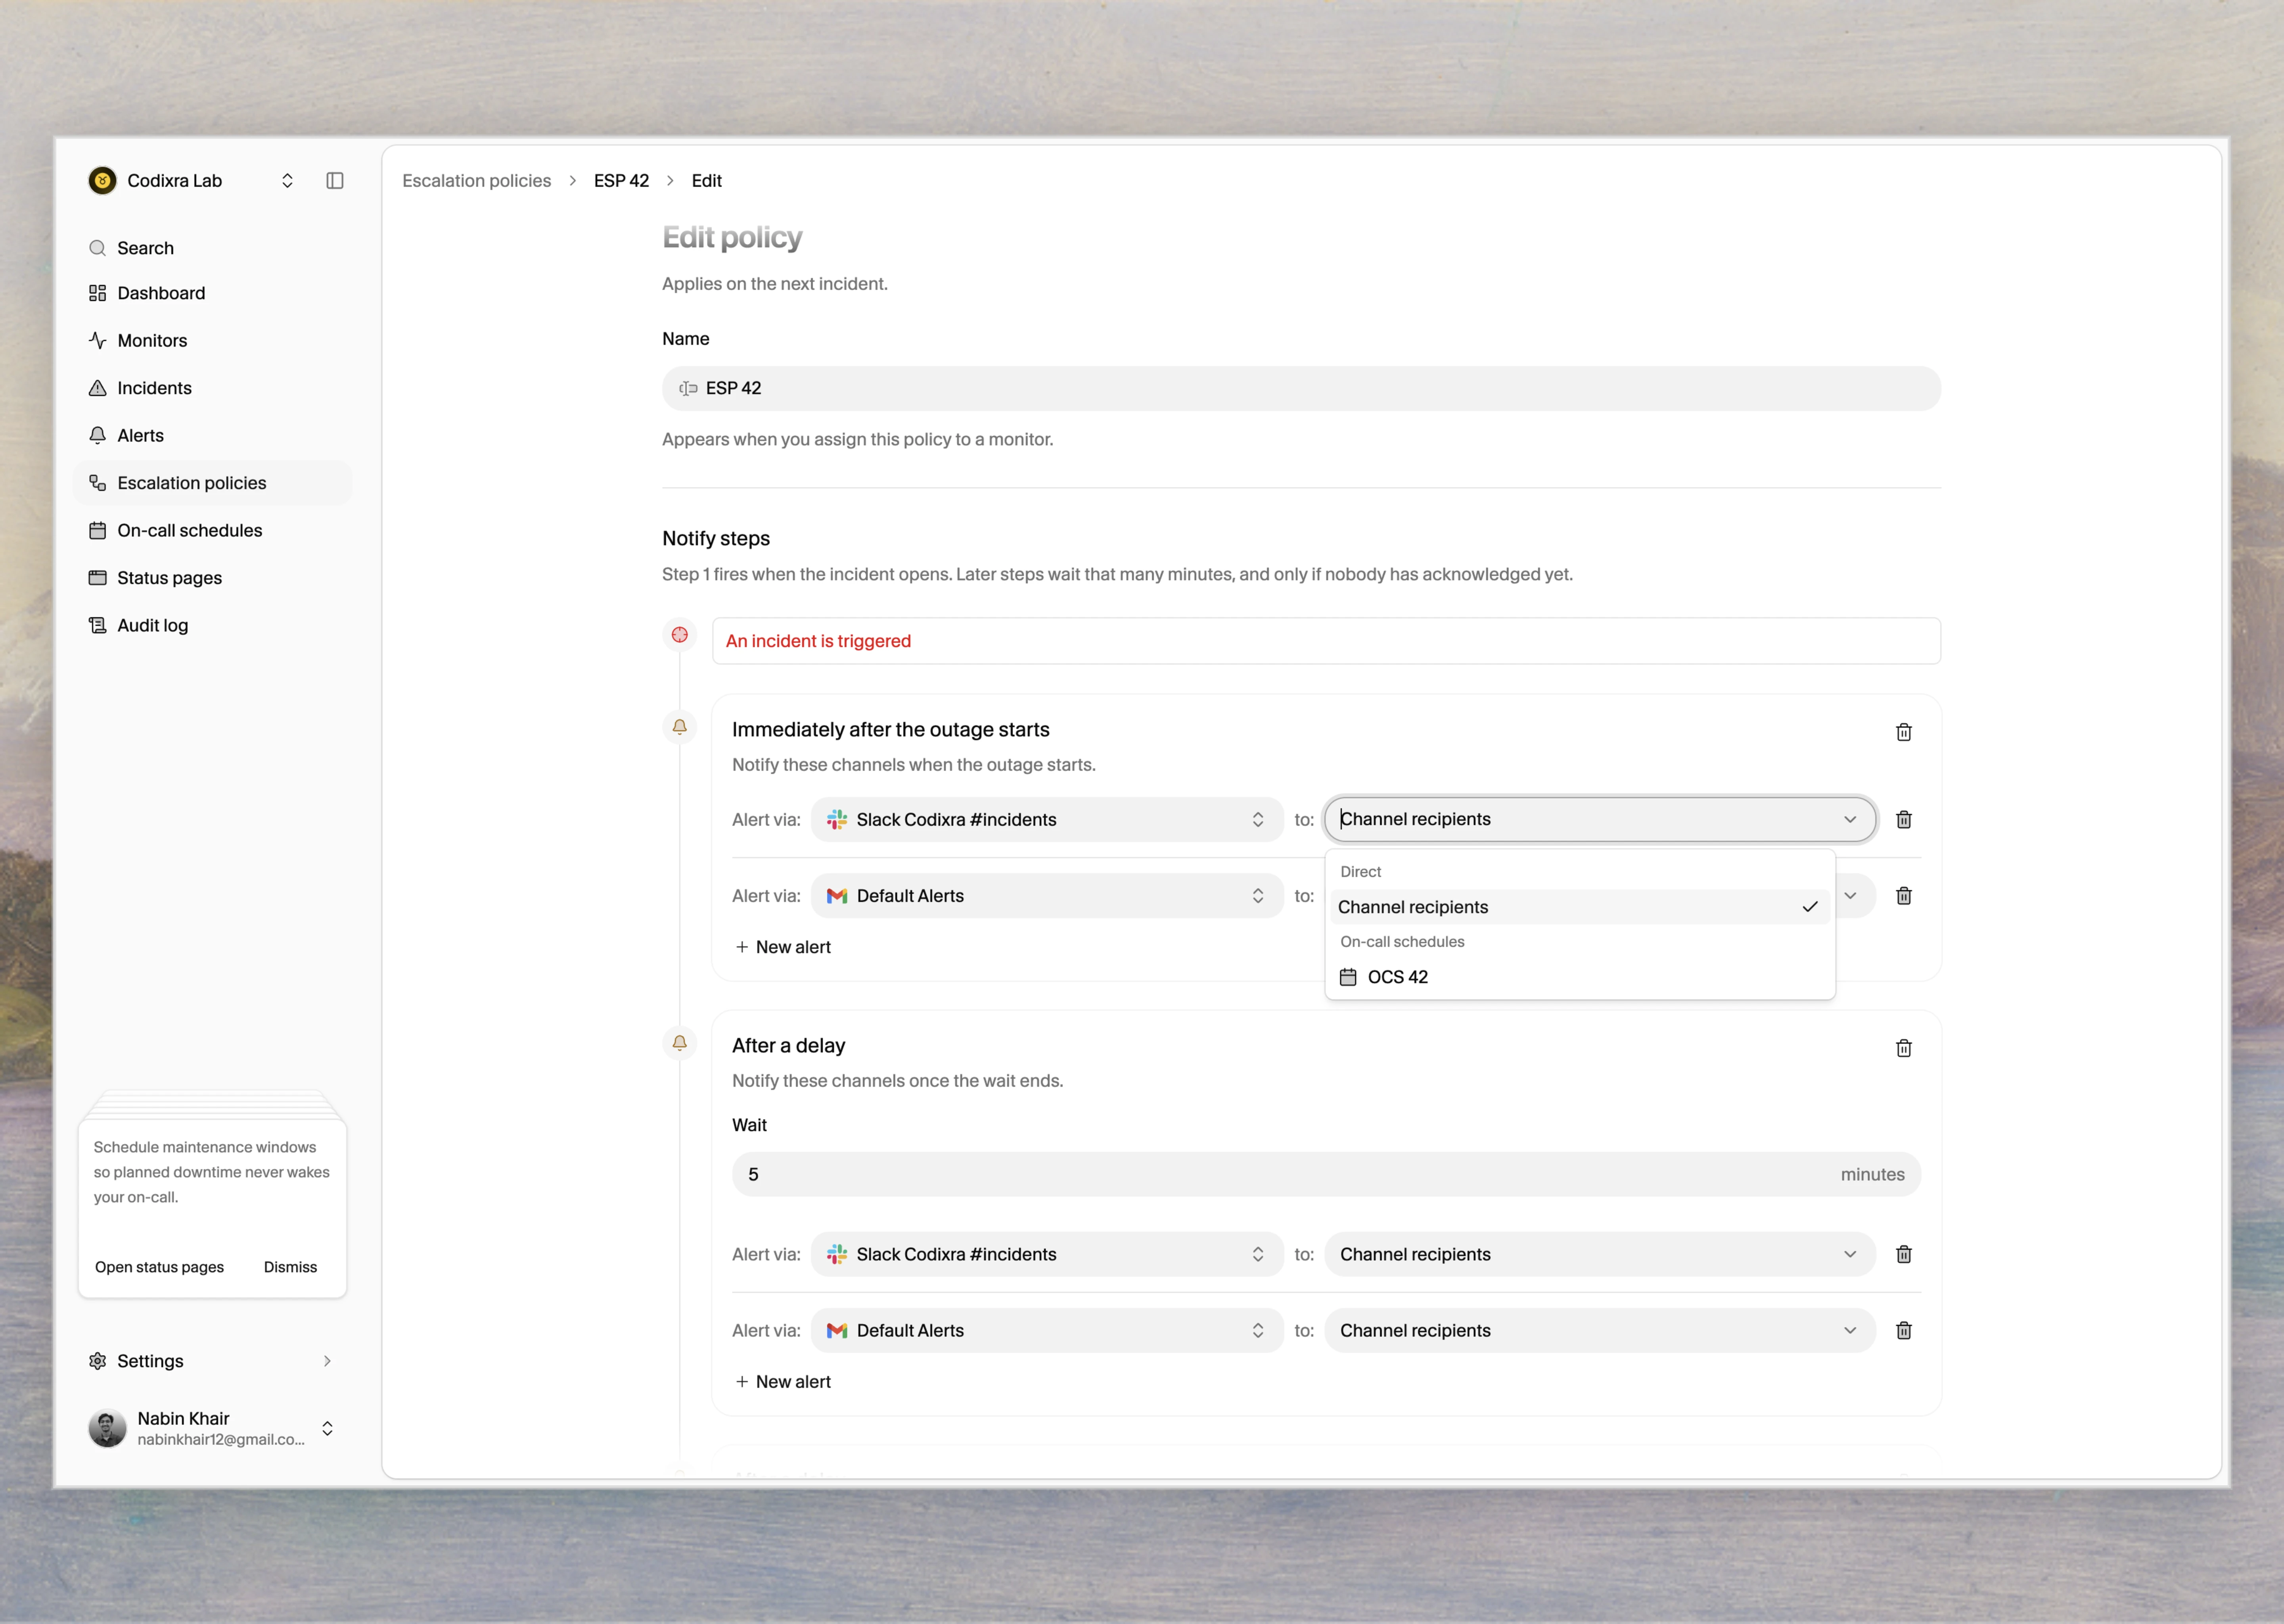Open Default Alerts dropdown in first step
2284x1624 pixels.
coord(1046,896)
